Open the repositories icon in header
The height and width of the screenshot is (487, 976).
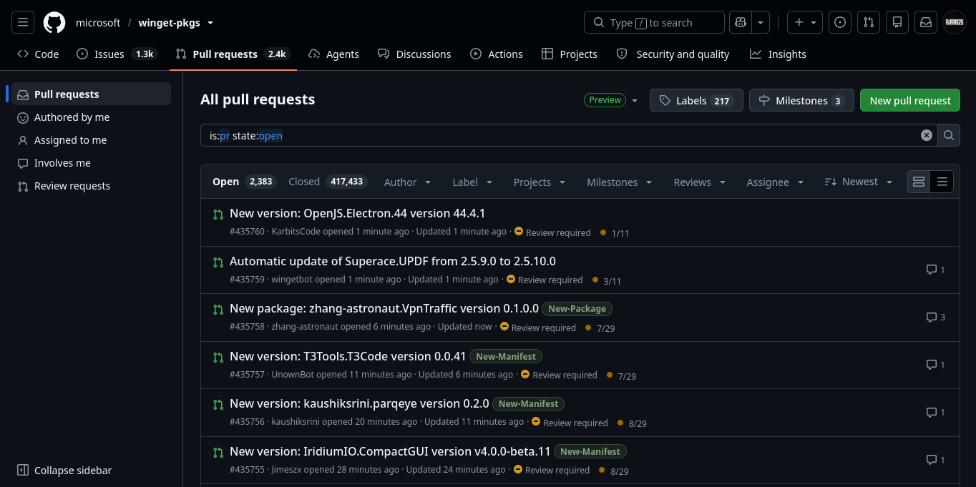(897, 23)
